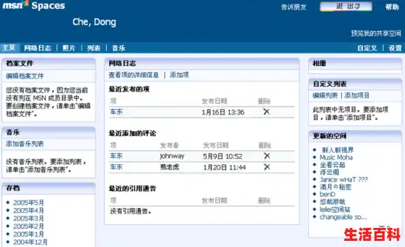Open the 帮助 link
The image size is (405, 247).
point(392,7)
